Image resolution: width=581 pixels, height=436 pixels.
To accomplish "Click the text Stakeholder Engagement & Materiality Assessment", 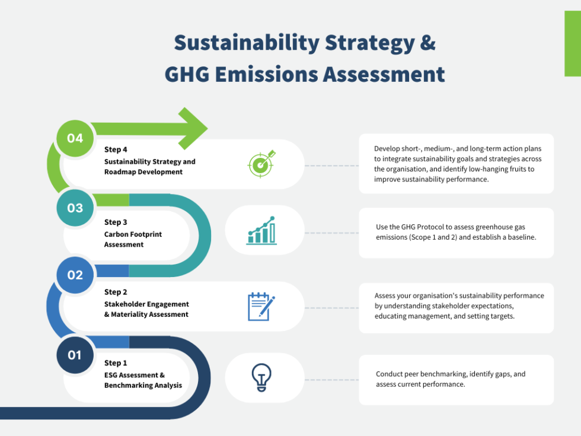I will pos(147,308).
